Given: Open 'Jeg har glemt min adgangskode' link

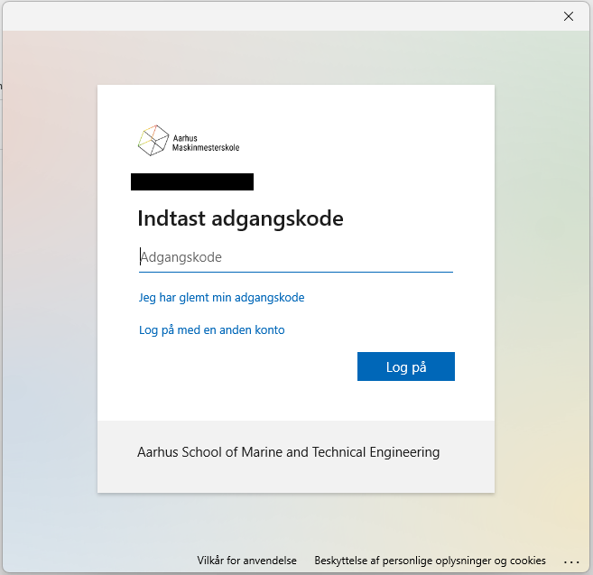Looking at the screenshot, I should coord(221,297).
